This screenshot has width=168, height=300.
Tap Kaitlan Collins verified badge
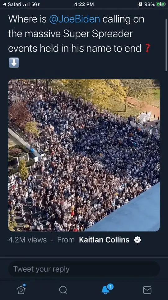pyautogui.click(x=137, y=240)
